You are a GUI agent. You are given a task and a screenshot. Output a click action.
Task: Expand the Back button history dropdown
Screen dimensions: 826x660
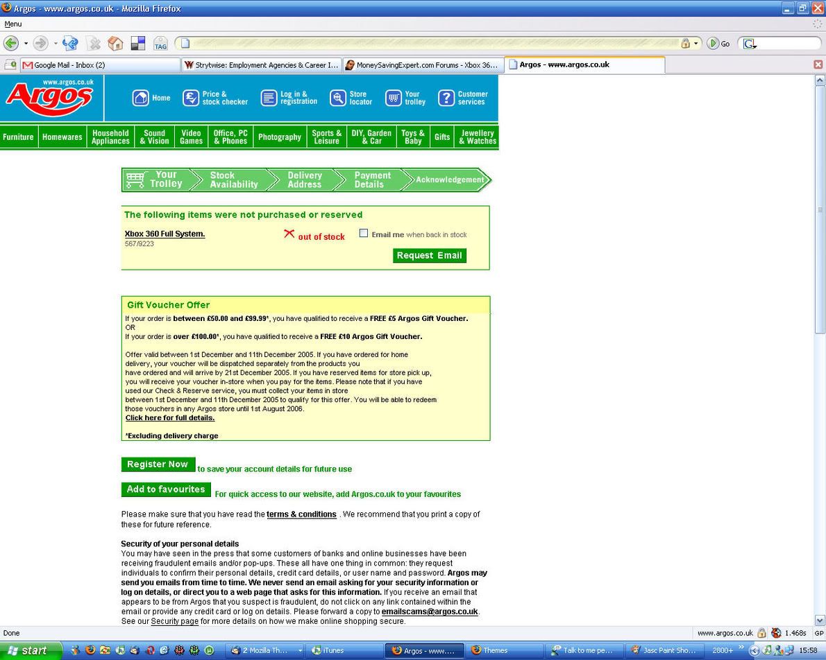[26, 43]
